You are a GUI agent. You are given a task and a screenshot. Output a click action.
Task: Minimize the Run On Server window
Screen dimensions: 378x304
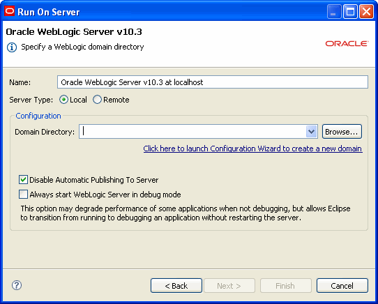[x=334, y=12]
